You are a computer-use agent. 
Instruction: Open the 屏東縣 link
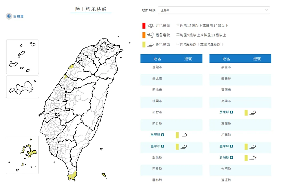click(224, 112)
